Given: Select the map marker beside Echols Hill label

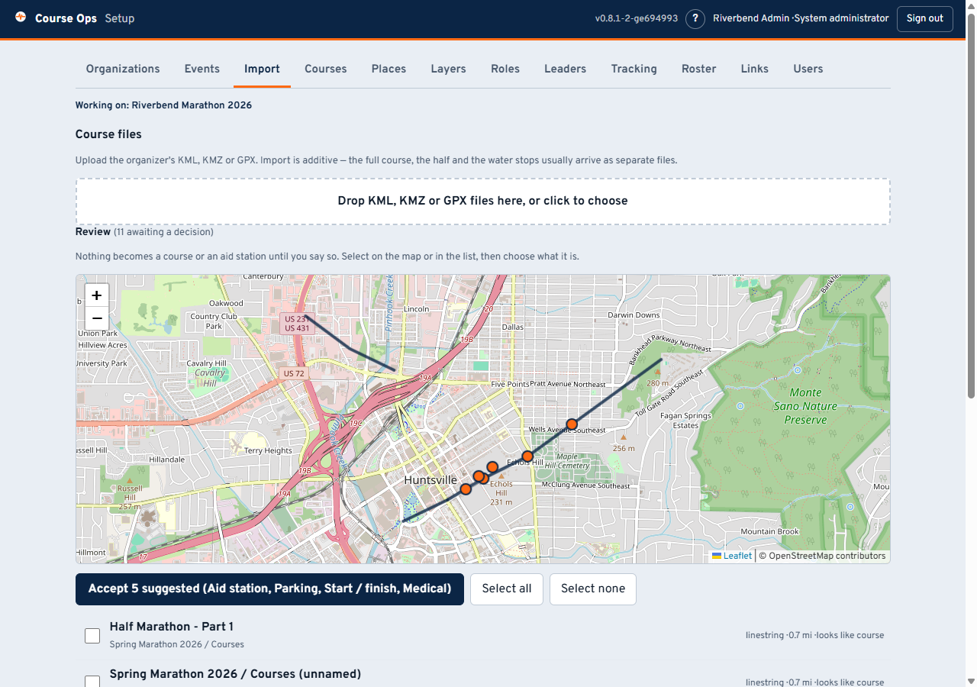Looking at the screenshot, I should pos(527,456).
